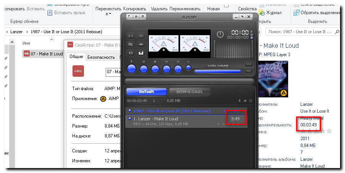The image size is (345, 173).
Task: Click the playlist star icon
Action: [245, 101]
